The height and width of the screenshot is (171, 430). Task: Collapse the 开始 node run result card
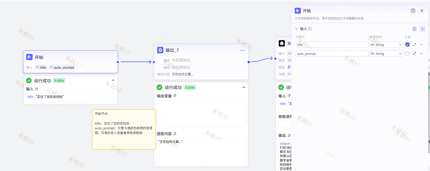point(113,80)
